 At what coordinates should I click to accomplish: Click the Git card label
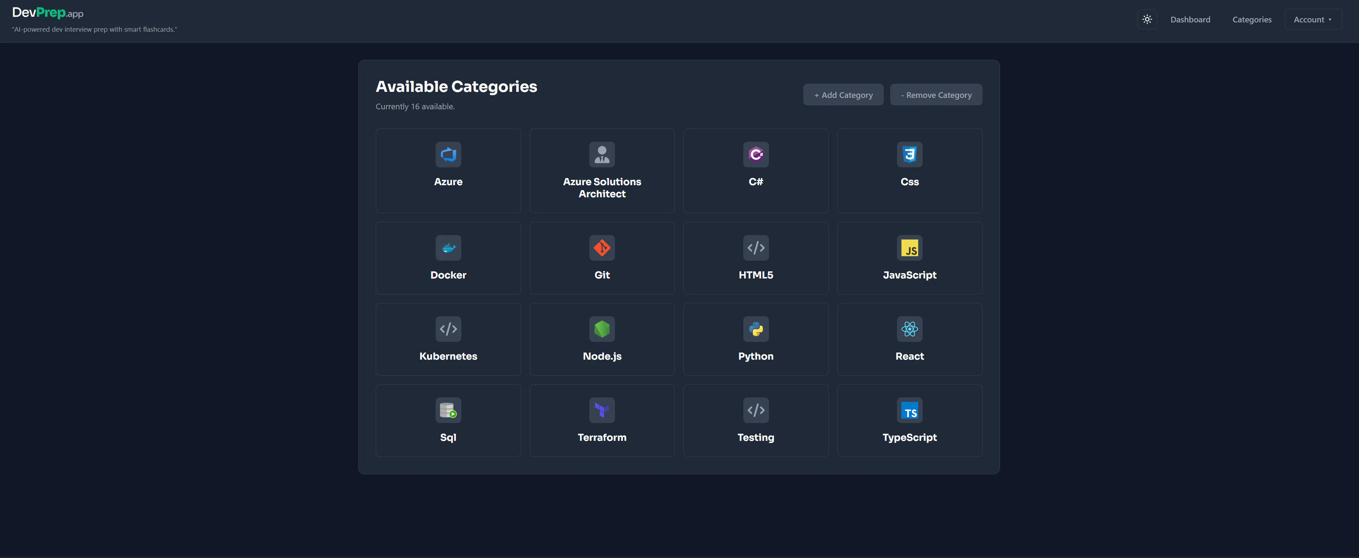coord(602,275)
